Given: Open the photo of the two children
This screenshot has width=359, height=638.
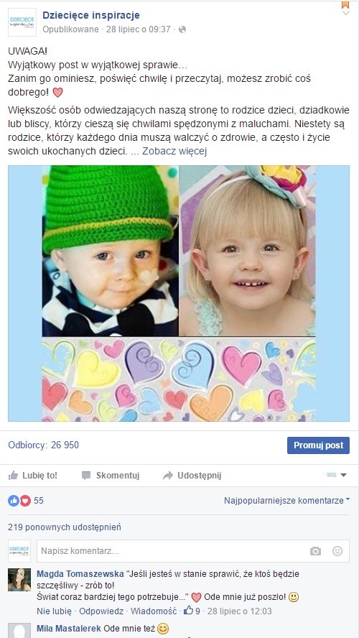Looking at the screenshot, I should (x=179, y=293).
